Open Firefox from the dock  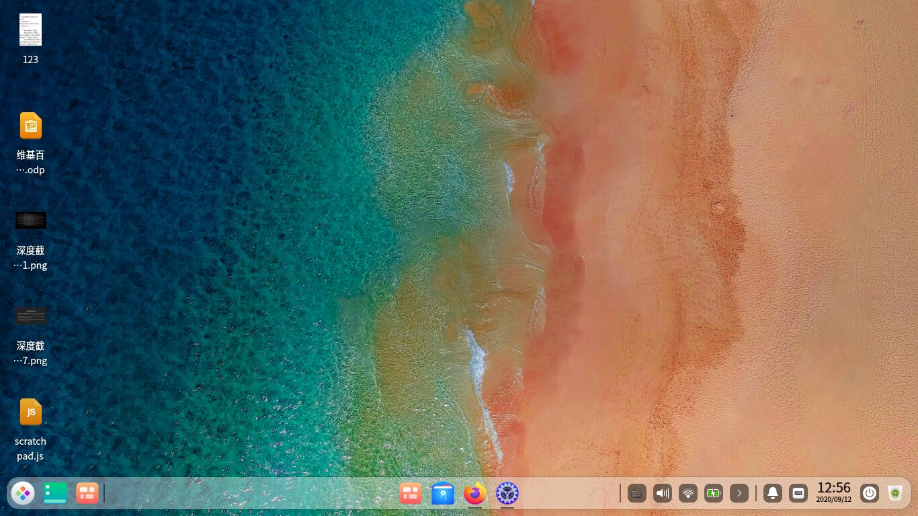coord(475,494)
